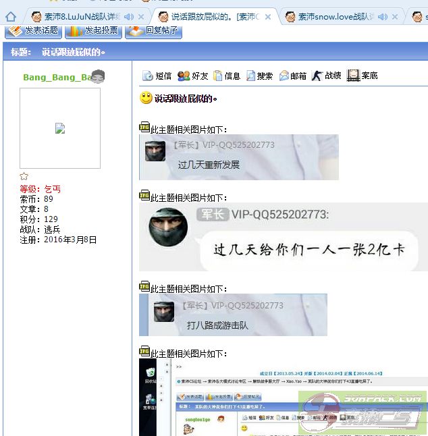The width and height of the screenshot is (428, 436).
Task: Close the 说话跟放屁似的 tab
Action: point(269,16)
